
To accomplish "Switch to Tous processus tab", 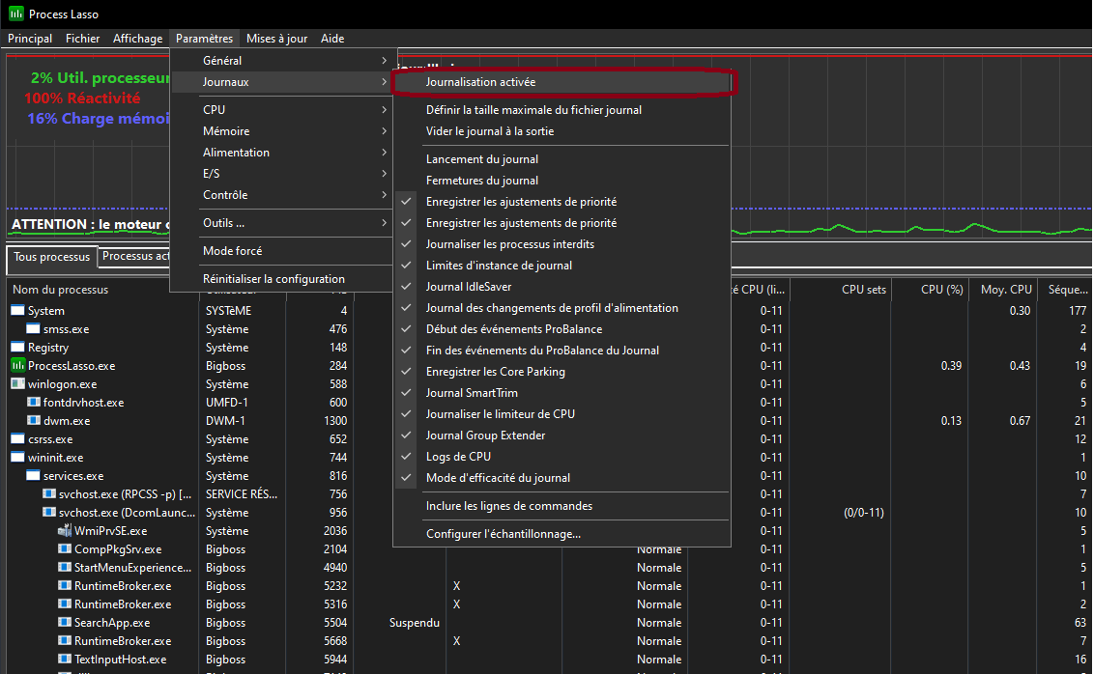I will pyautogui.click(x=52, y=257).
